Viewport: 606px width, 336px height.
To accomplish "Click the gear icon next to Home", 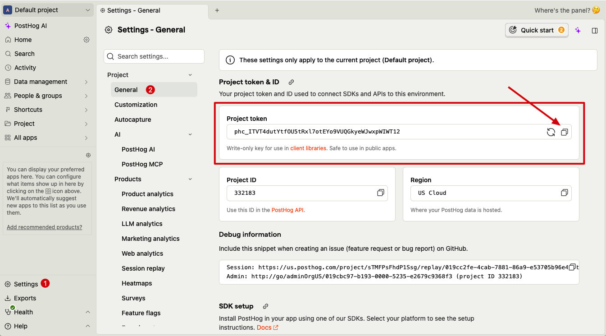I will (87, 40).
